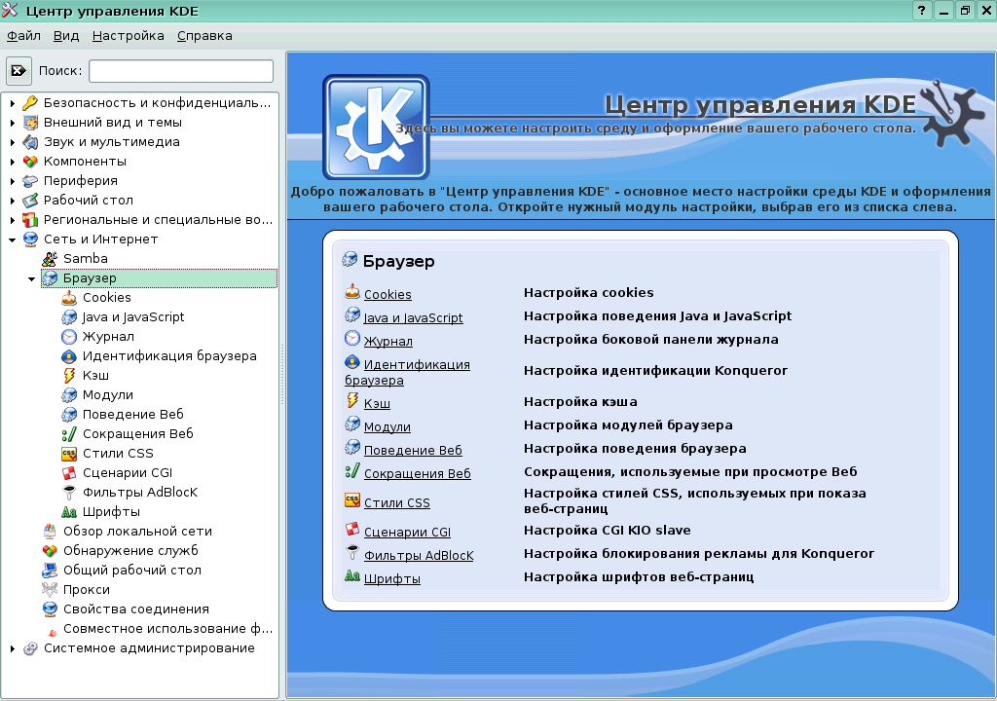Screen dimensions: 997x701
Task: Click the search arrow icon beside Поиск
Action: (x=20, y=69)
